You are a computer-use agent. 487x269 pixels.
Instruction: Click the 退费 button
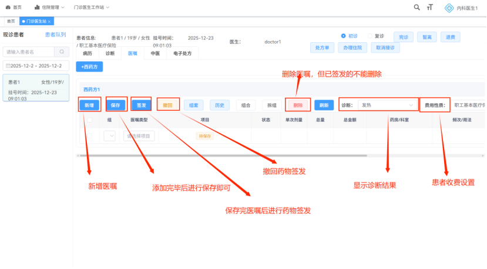(451, 37)
